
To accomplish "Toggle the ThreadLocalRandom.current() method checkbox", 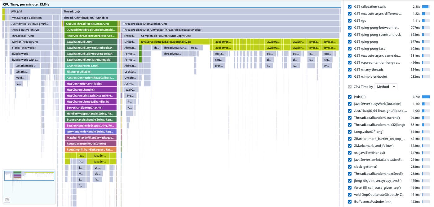I will [x=349, y=118].
